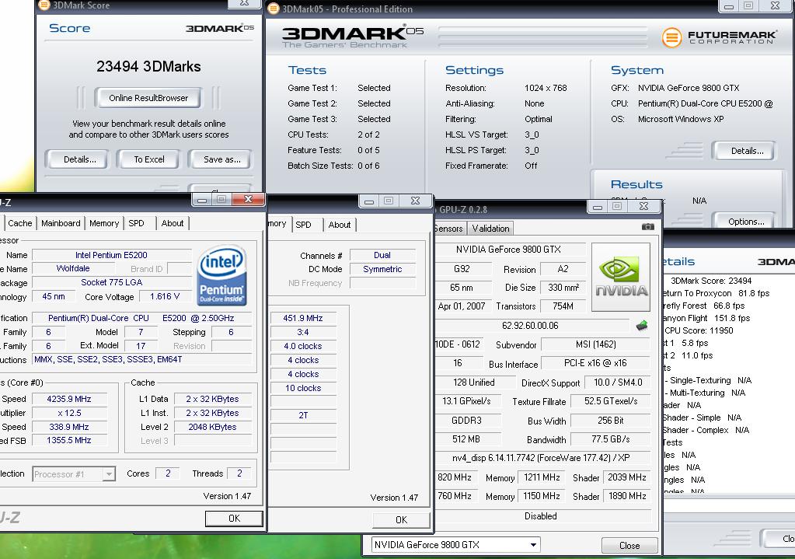Viewport: 795px width, 559px height.
Task: Click the GPU-Z screenshot camera icon
Action: pyautogui.click(x=647, y=227)
